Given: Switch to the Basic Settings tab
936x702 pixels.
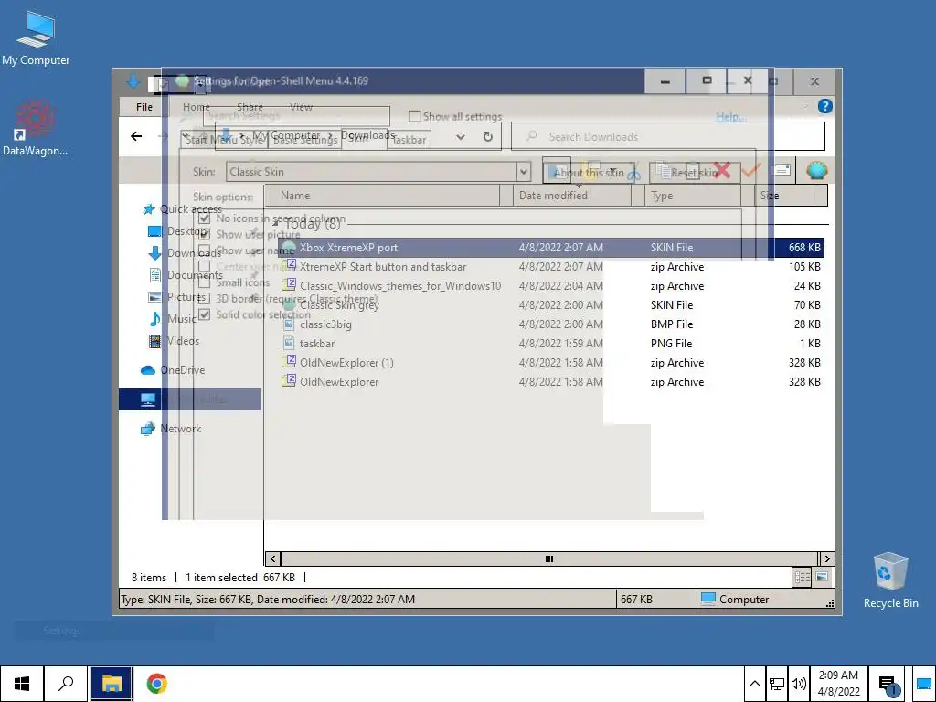Looking at the screenshot, I should point(304,140).
